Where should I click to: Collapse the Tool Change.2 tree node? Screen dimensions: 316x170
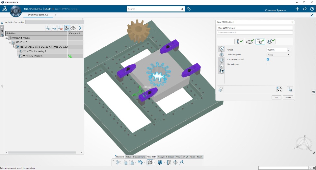pyautogui.click(x=14, y=47)
